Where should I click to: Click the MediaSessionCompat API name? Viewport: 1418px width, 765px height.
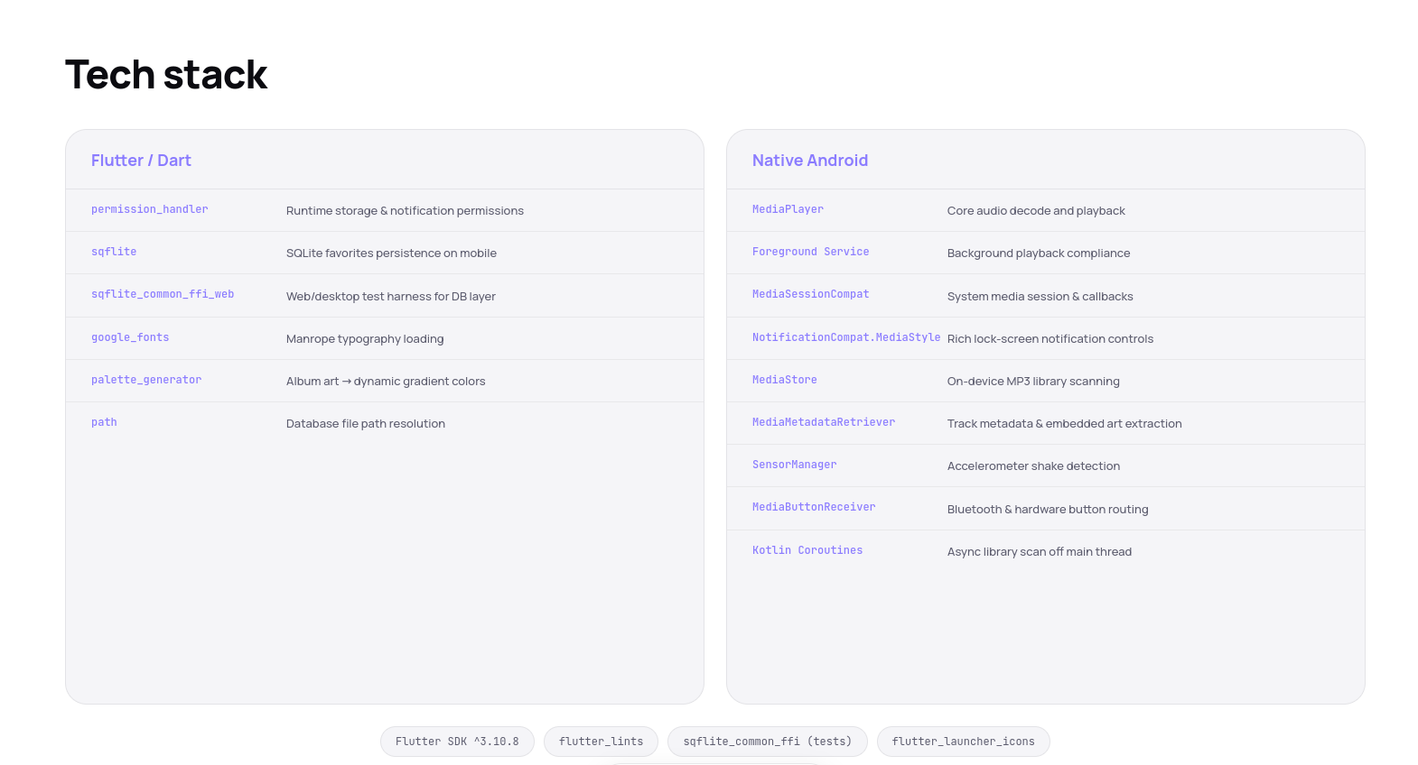811,294
